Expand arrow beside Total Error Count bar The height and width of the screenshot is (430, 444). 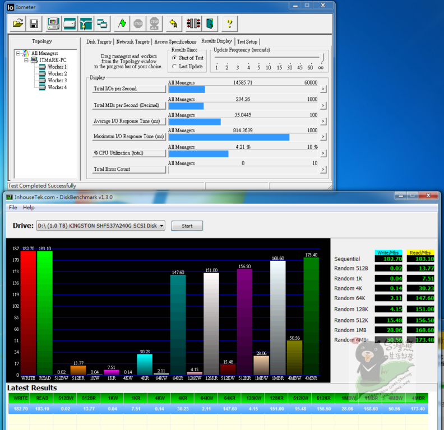pos(323,170)
